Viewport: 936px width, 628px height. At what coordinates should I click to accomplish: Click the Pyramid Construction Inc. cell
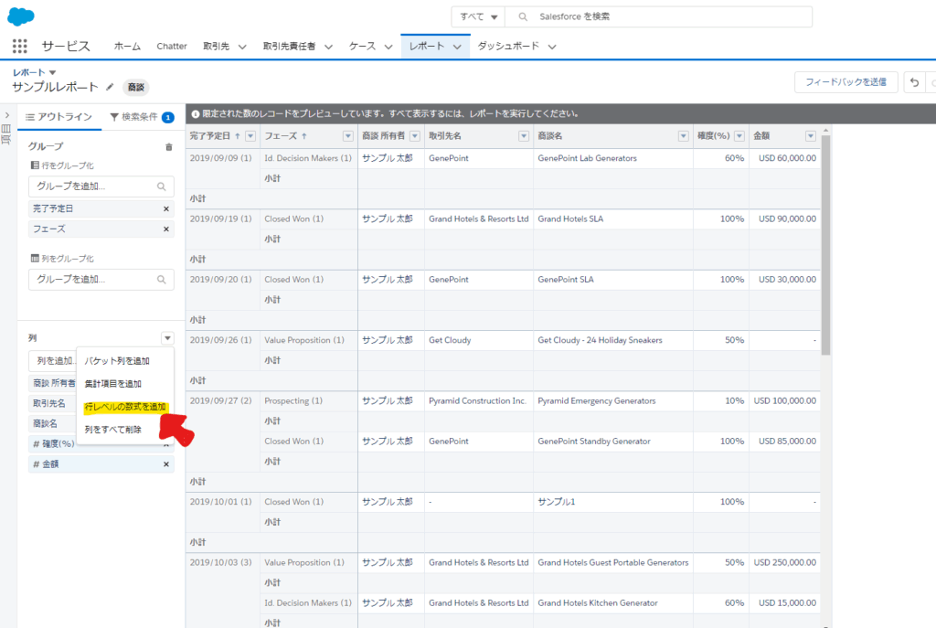point(477,401)
